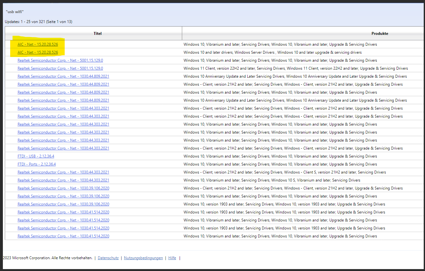Open AIC Net link for Windows 10 Vibranium
The height and width of the screenshot is (271, 425).
click(38, 44)
